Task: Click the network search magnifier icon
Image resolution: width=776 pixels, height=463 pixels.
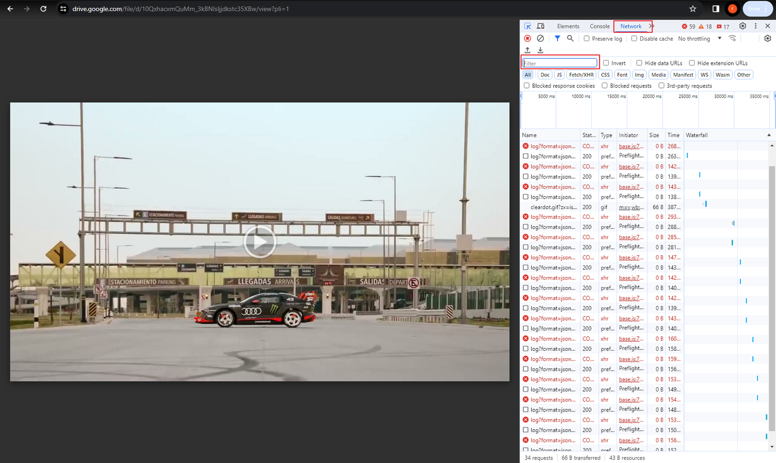Action: (x=569, y=38)
